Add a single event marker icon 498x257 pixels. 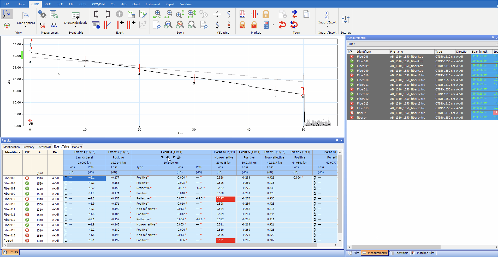[120, 25]
